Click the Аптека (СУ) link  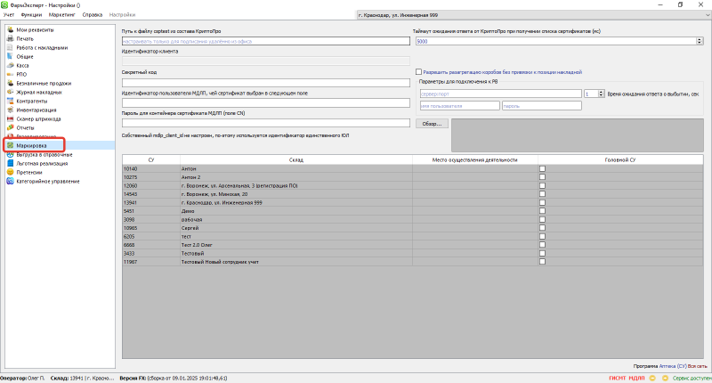point(672,366)
